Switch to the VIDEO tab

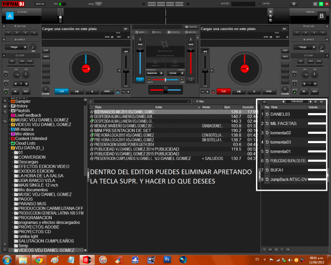coord(157,32)
